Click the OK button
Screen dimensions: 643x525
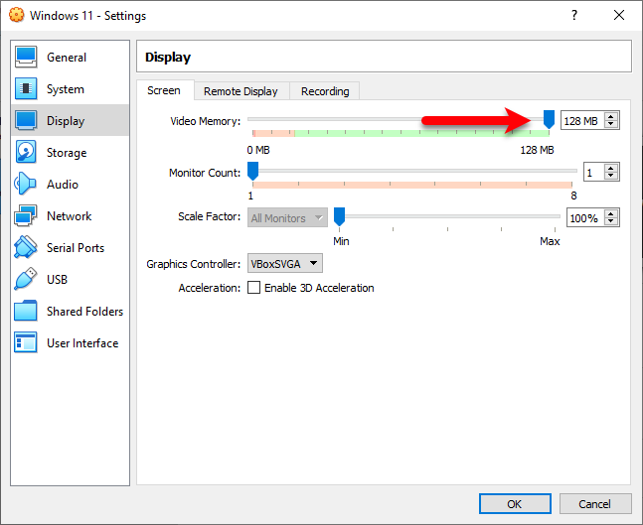pyautogui.click(x=515, y=504)
